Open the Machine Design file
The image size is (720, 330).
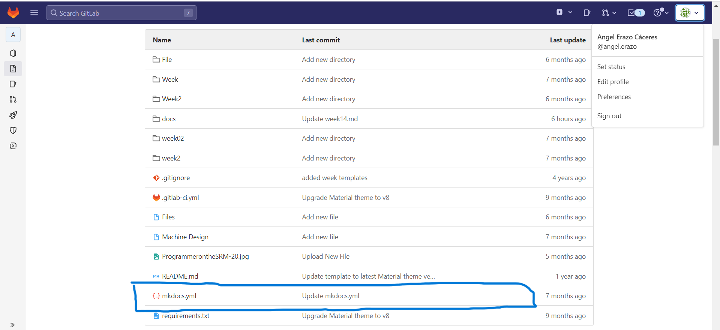(185, 237)
